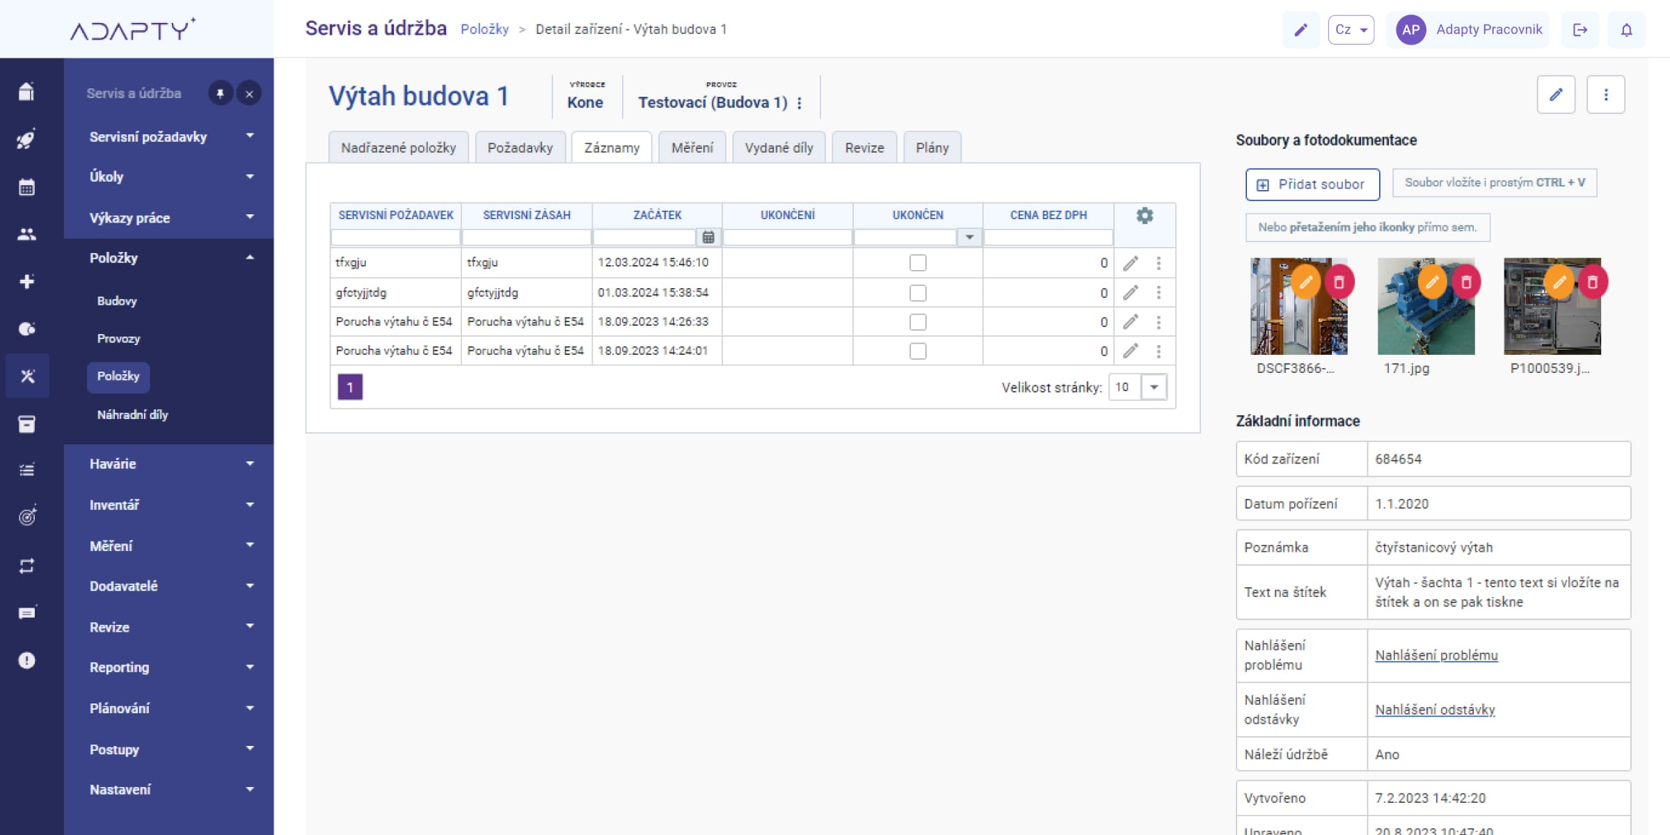Screen dimensions: 1670x835
Task: Open Náhradní díly in the side menu
Action: [x=132, y=415]
